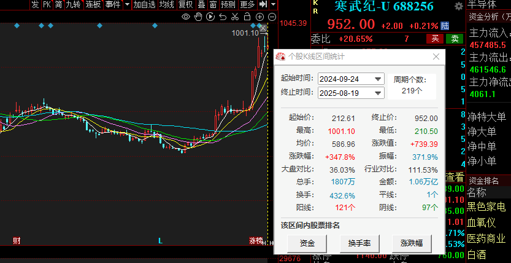Select the hand pan tool
Viewport: 511px width, 263px height.
pos(198,17)
